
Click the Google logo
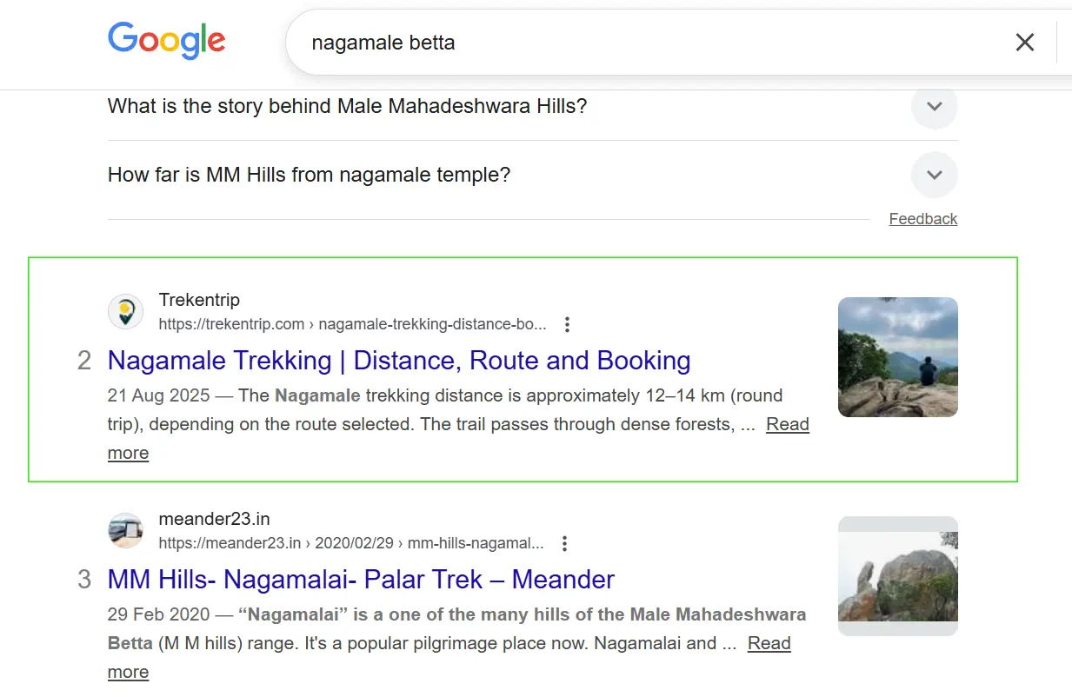(x=166, y=41)
